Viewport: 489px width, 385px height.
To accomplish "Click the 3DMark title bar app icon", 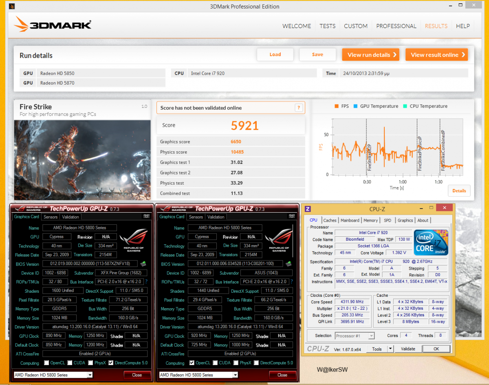I will (12, 7).
